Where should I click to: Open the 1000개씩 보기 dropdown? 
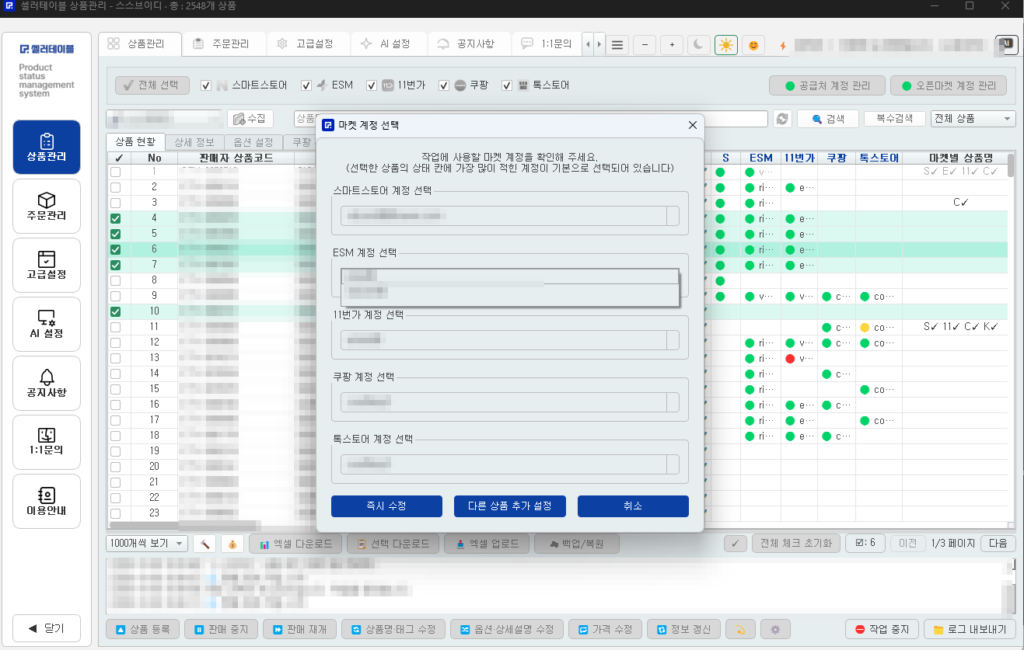[x=147, y=544]
